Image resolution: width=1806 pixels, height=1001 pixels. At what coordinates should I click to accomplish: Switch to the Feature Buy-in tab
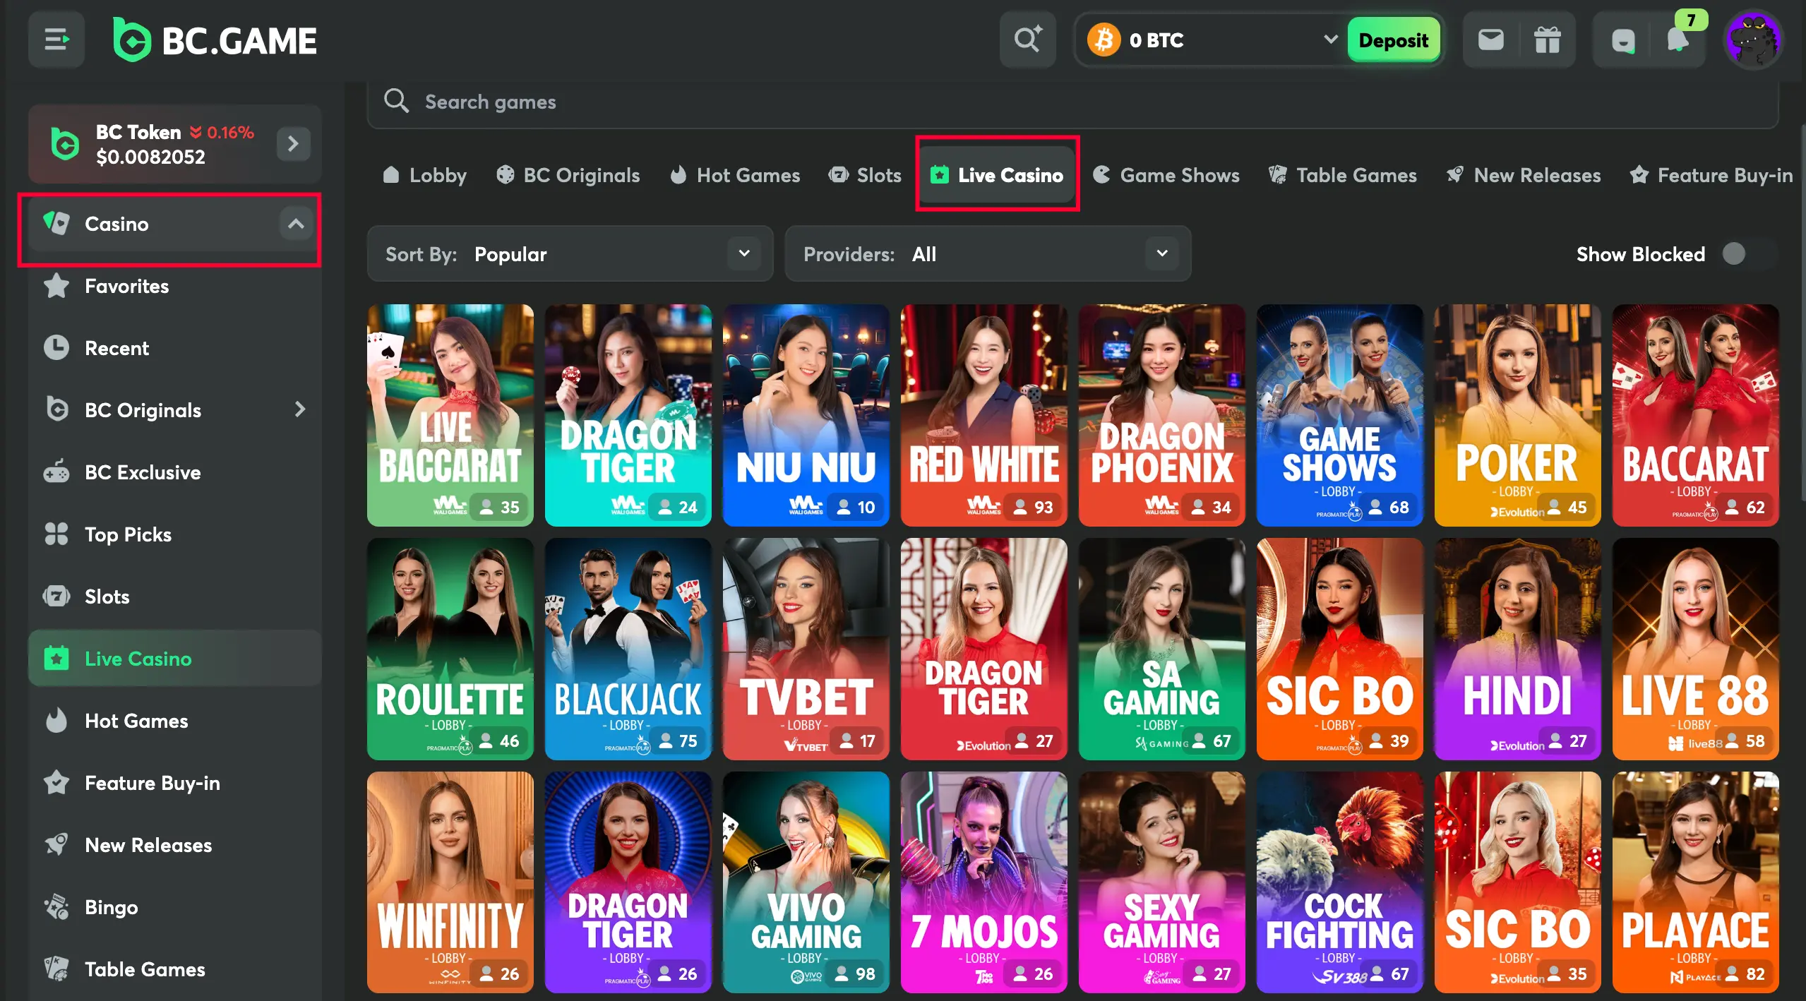point(1711,175)
